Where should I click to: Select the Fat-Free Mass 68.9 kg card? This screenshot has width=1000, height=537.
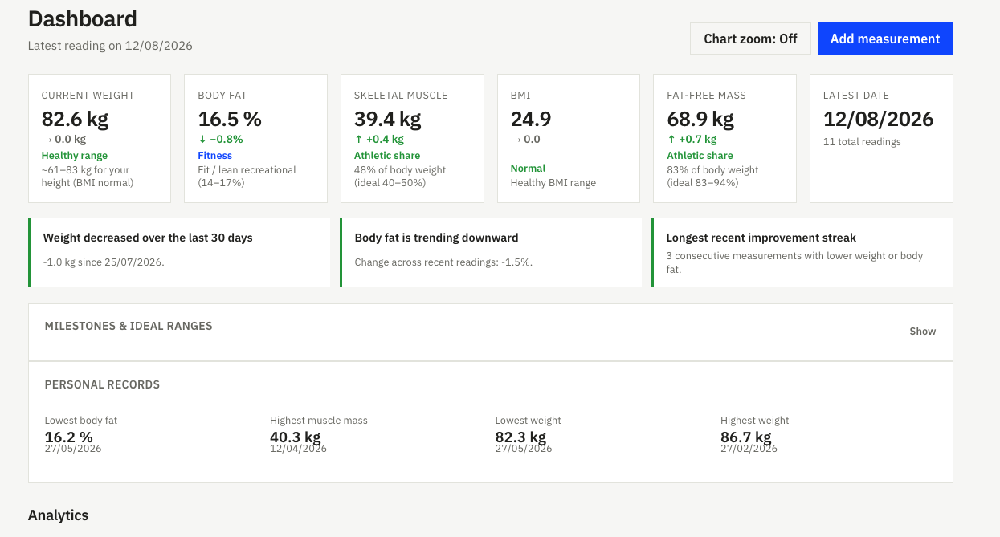[724, 138]
